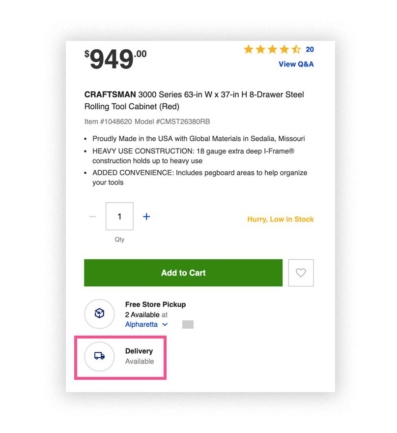397x433 pixels.
Task: Select the store pickup box icon
Action: (99, 314)
